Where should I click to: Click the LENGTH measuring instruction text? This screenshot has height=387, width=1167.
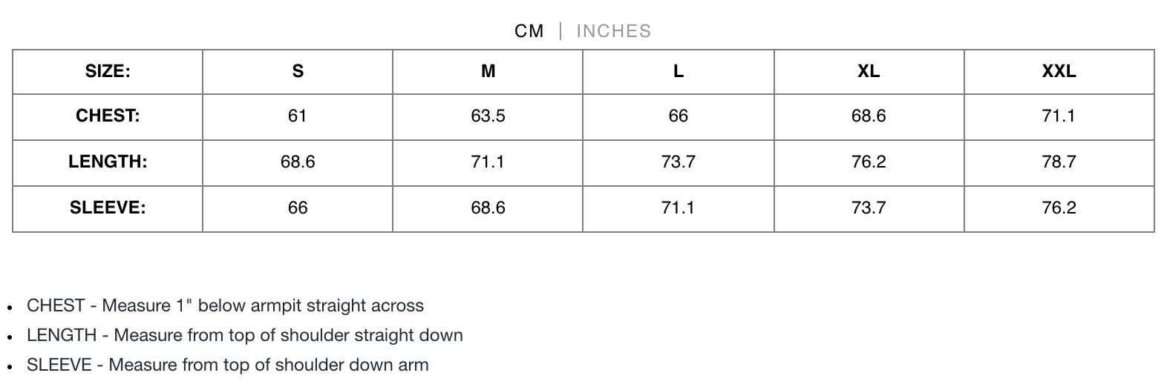click(245, 335)
